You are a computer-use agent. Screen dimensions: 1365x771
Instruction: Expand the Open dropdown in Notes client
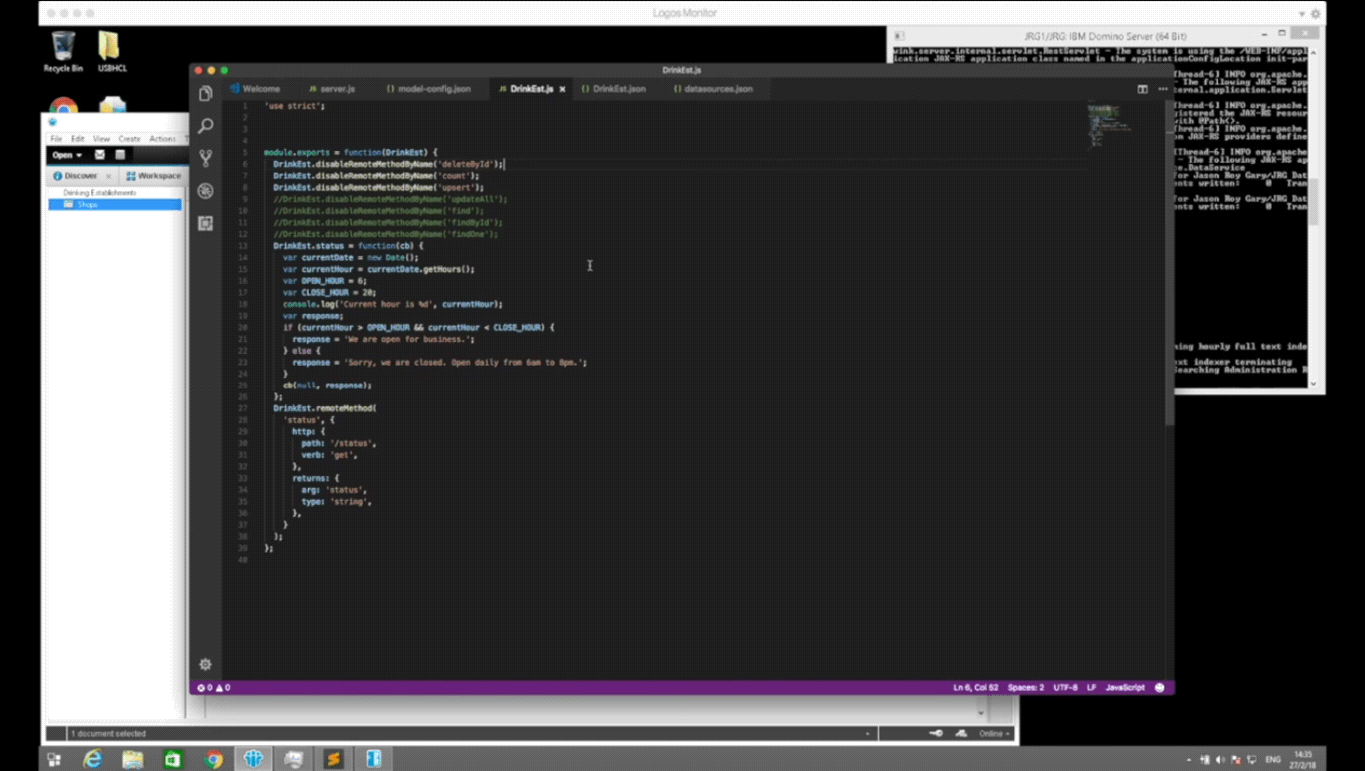coord(67,155)
